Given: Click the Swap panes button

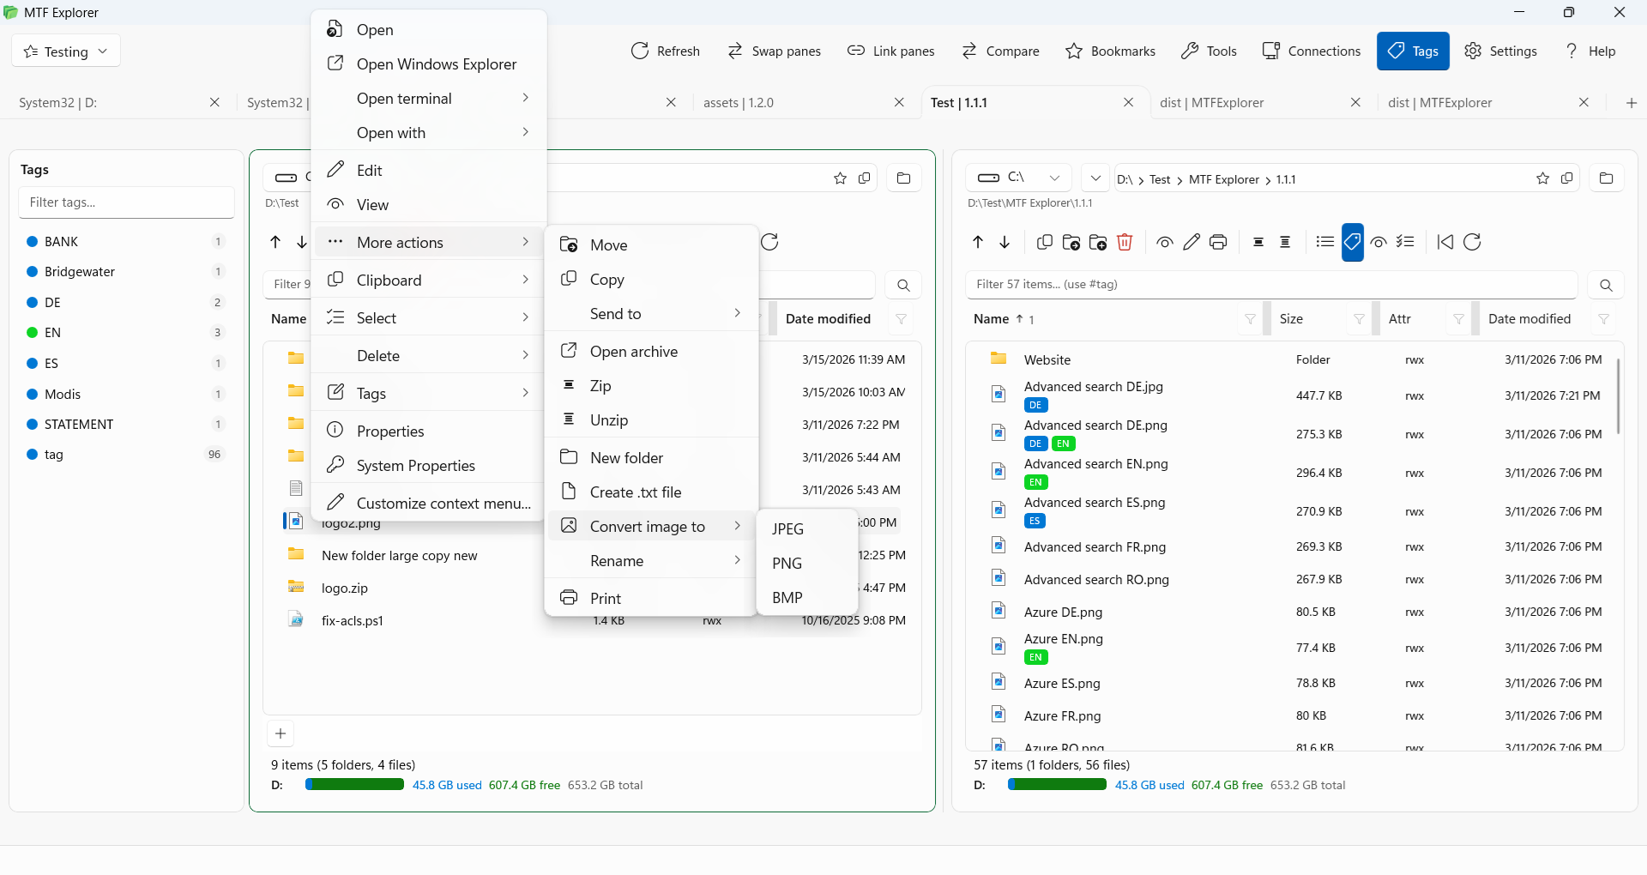Looking at the screenshot, I should (x=775, y=51).
